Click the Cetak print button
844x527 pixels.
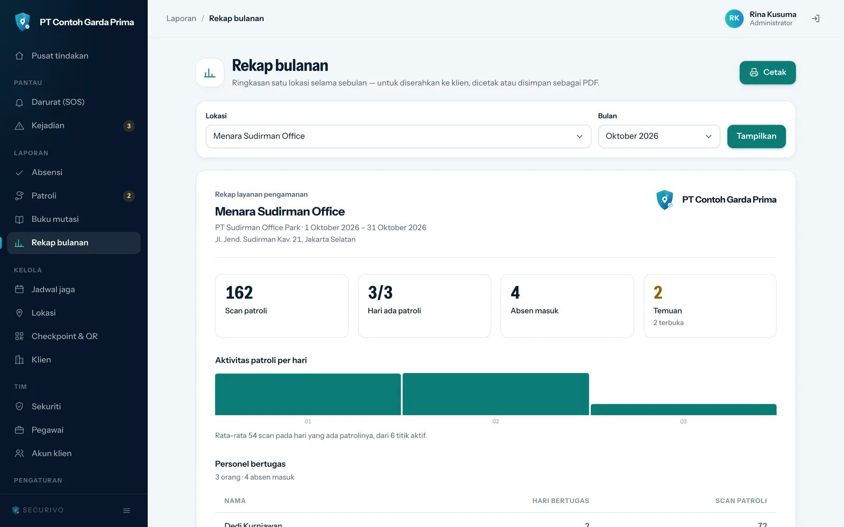click(x=768, y=73)
